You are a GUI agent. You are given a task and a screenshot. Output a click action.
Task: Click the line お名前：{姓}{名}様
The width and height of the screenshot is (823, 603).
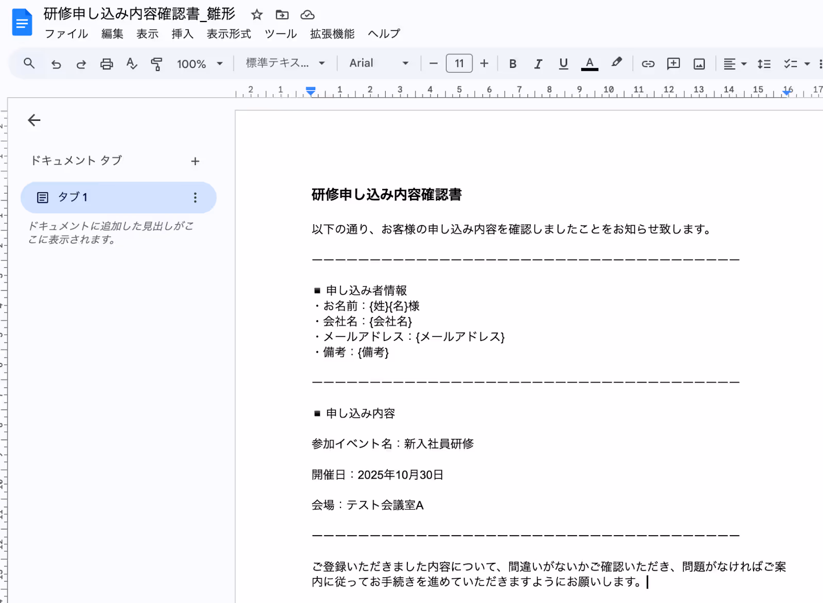pyautogui.click(x=366, y=306)
